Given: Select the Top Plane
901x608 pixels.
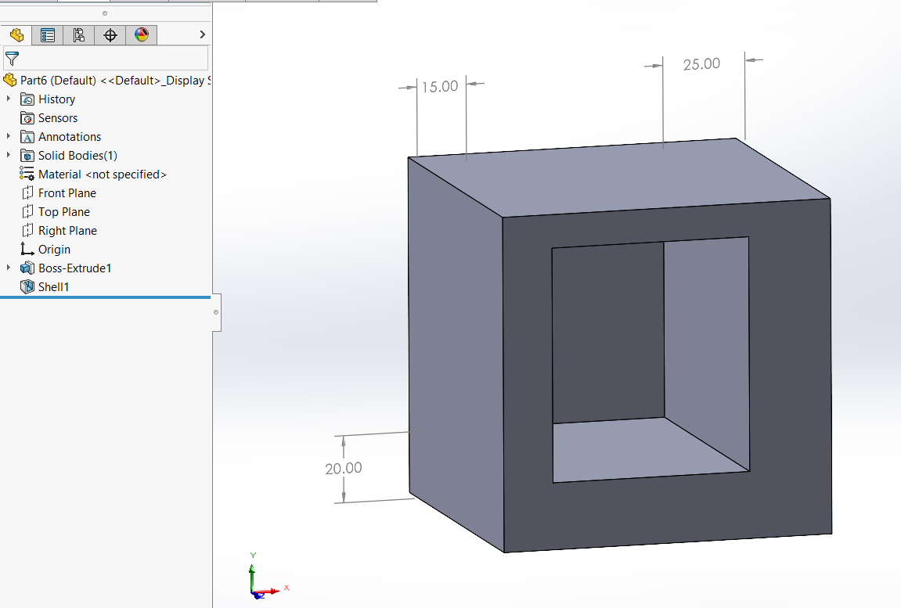Looking at the screenshot, I should point(63,212).
